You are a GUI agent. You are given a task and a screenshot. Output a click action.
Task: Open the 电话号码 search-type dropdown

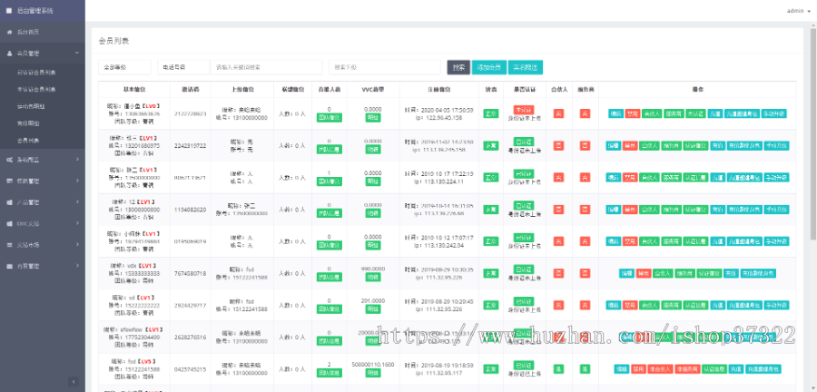[x=184, y=67]
